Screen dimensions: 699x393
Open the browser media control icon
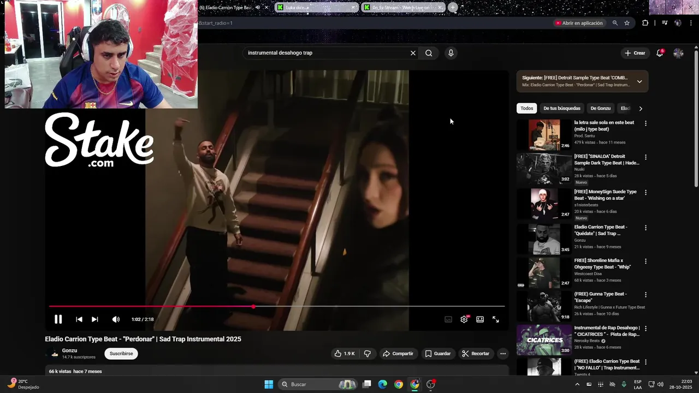point(665,23)
